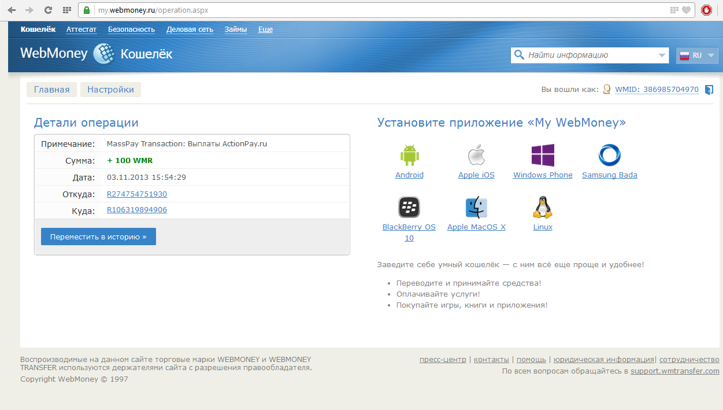Switch to the Настройки tab

[110, 90]
